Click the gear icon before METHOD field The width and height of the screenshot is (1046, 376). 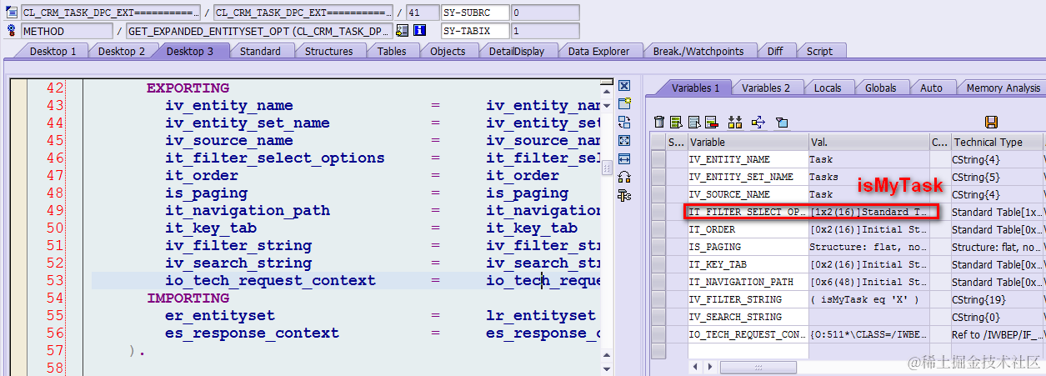coord(11,31)
